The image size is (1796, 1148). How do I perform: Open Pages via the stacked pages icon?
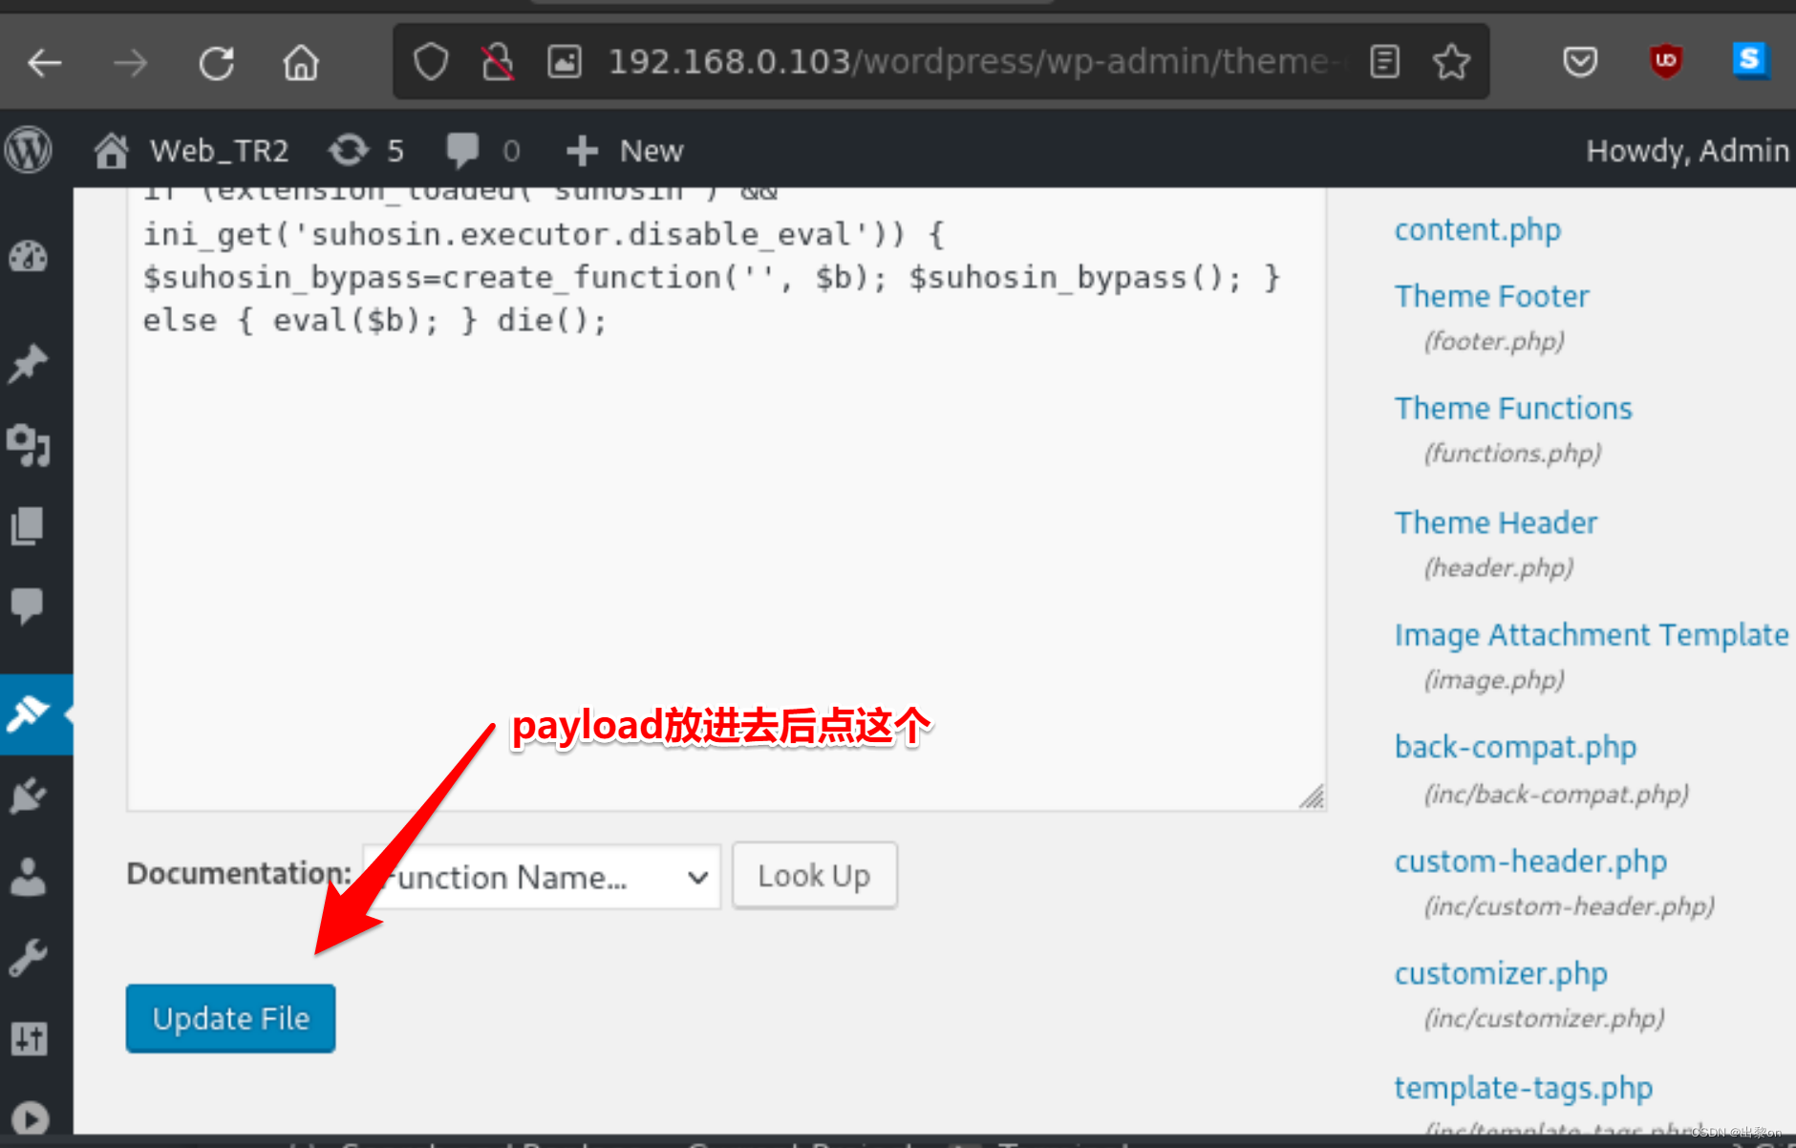28,526
